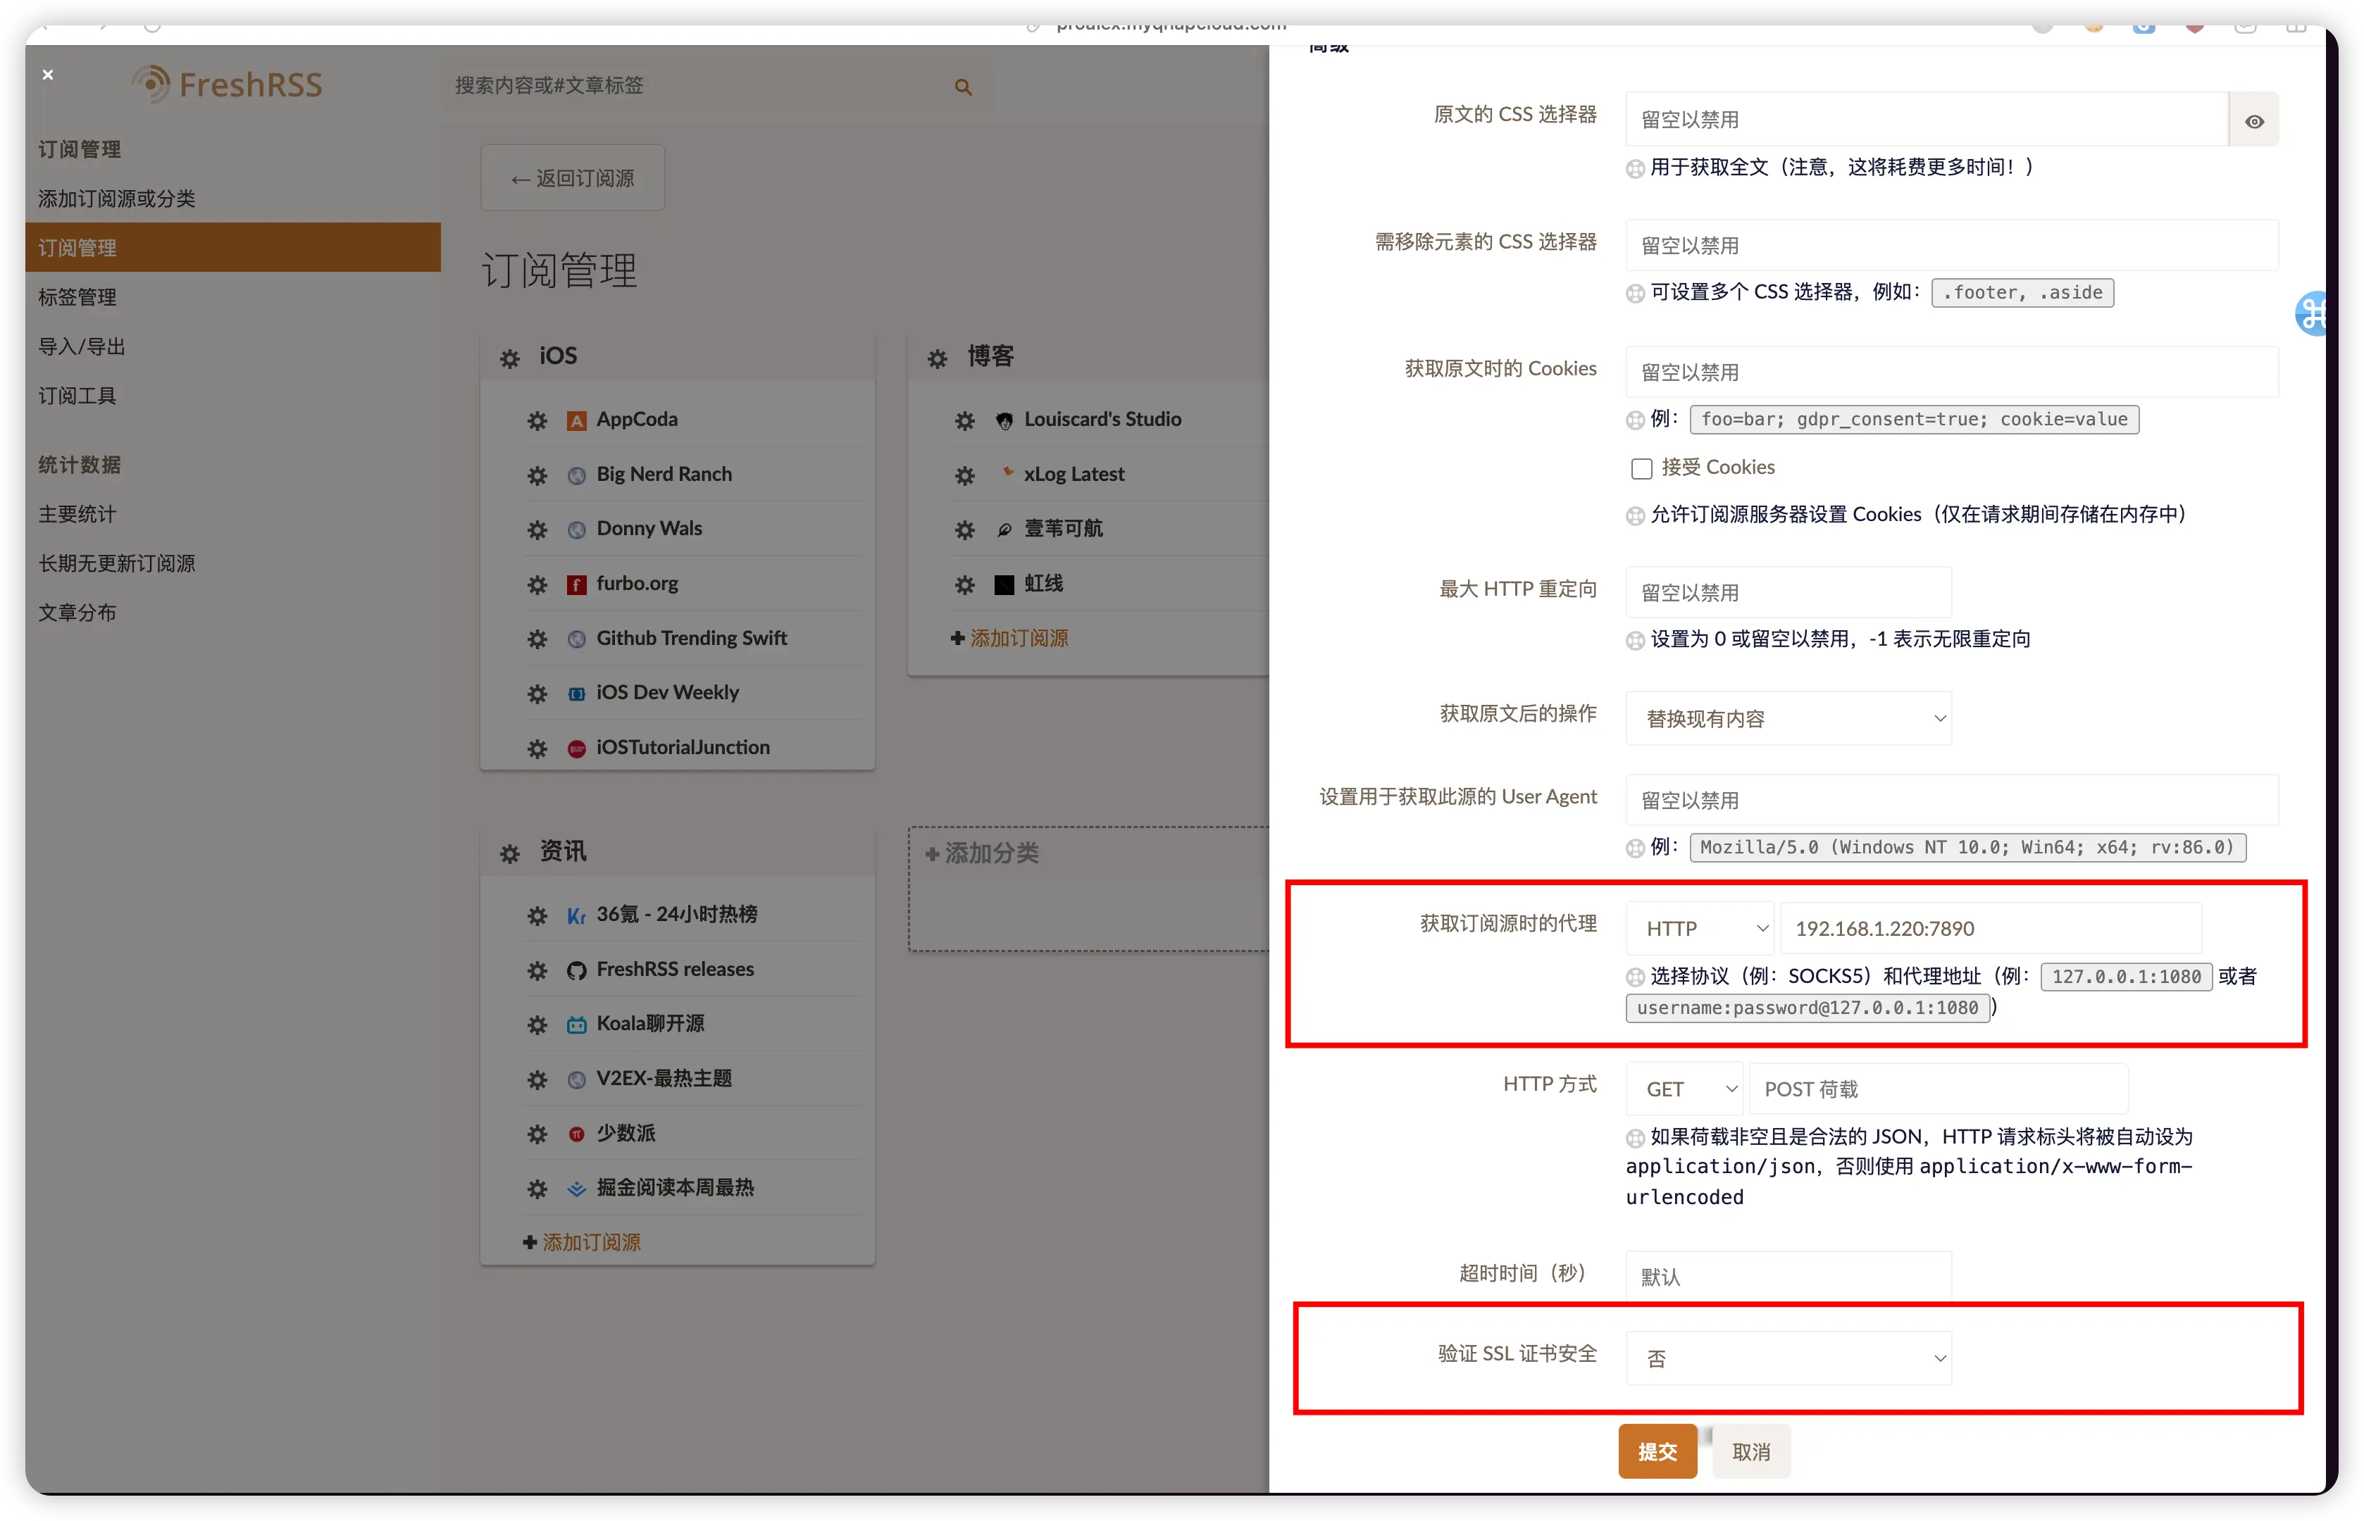Image resolution: width=2364 pixels, height=1521 pixels.
Task: Click the FreshRSS logo
Action: pos(226,84)
